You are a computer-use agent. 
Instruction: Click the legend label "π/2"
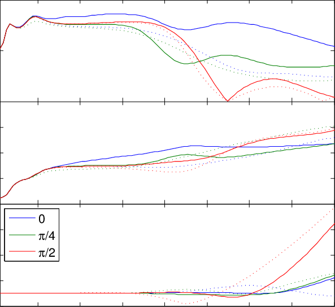pos(47,253)
